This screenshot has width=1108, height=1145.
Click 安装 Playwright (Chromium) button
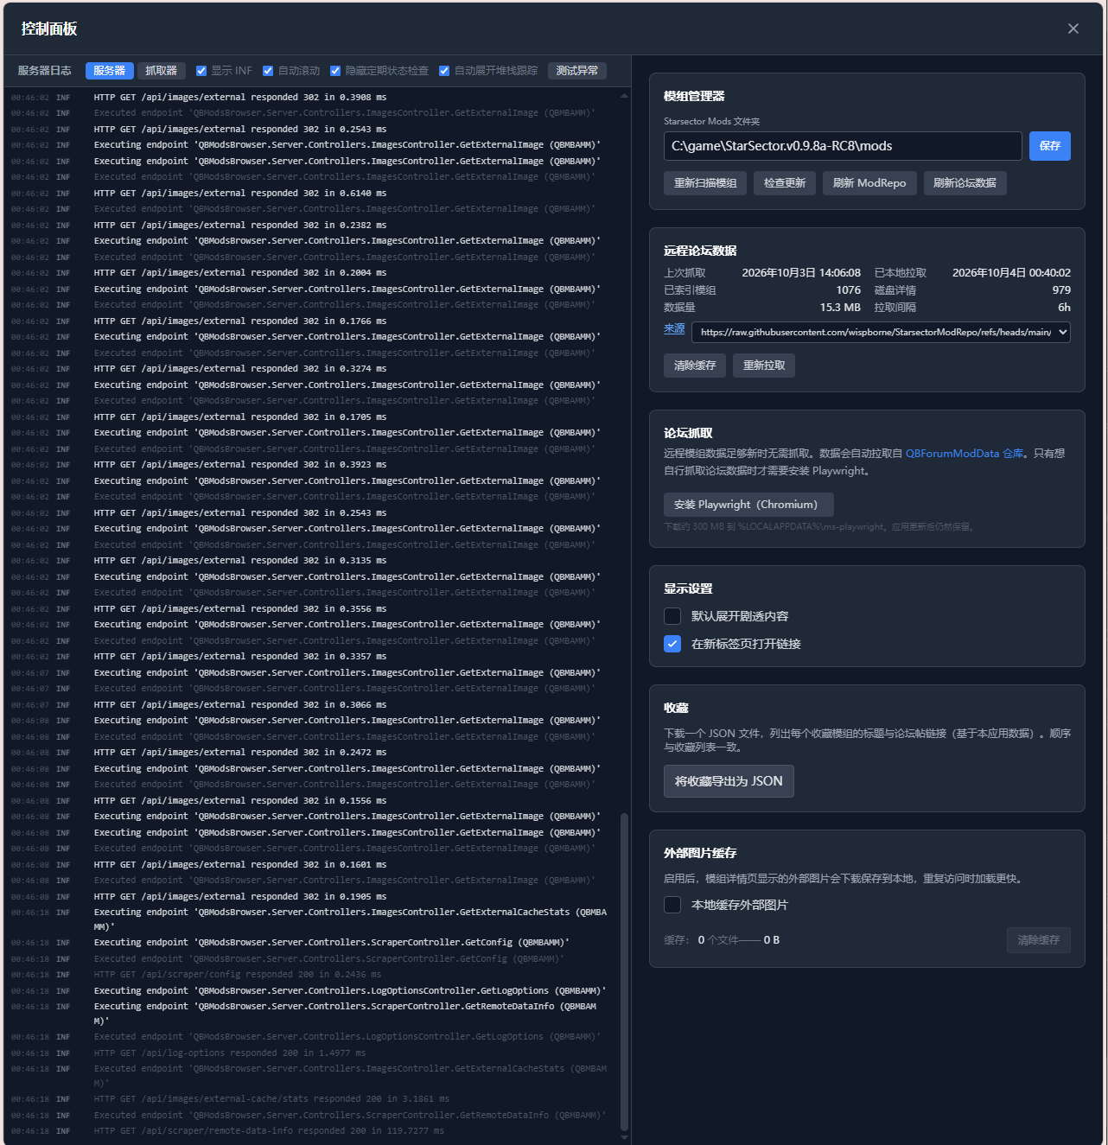[x=748, y=505]
